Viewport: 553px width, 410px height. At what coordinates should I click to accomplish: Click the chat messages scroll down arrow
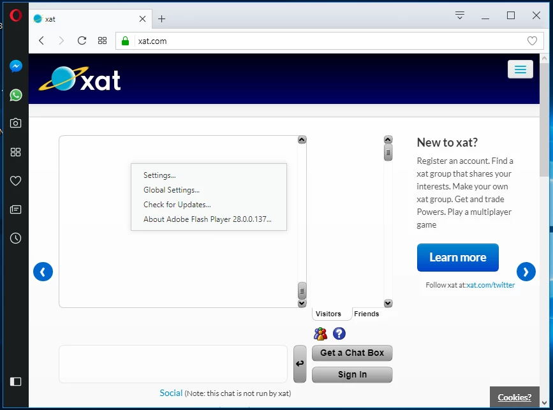coord(302,303)
